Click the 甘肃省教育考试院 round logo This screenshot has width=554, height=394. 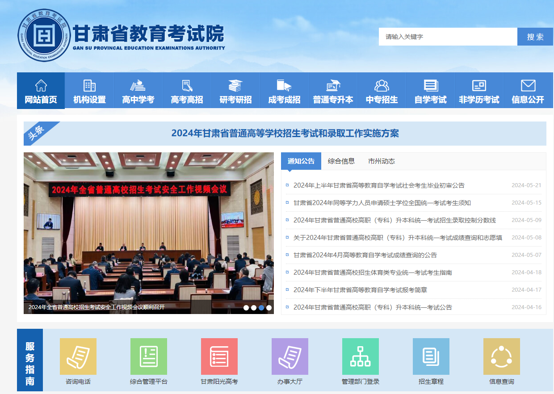pos(44,35)
